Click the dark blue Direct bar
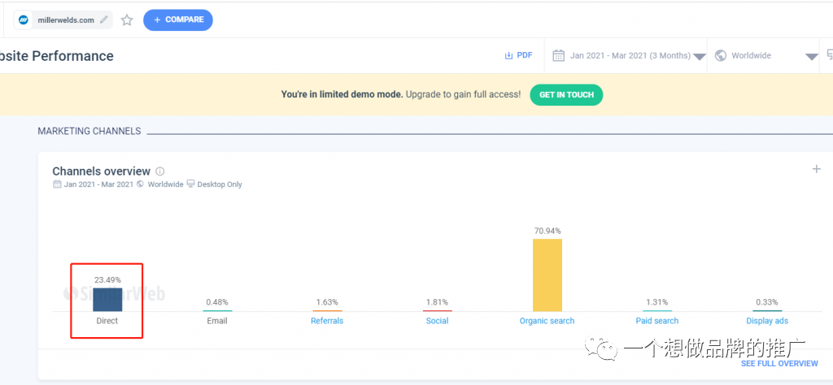833x385 pixels. tap(107, 300)
